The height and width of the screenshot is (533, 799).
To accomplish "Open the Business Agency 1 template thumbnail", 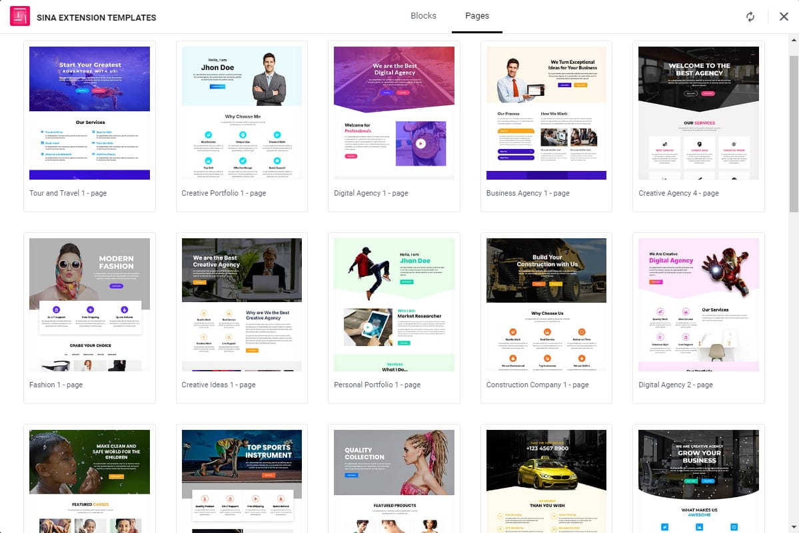I will 546,113.
